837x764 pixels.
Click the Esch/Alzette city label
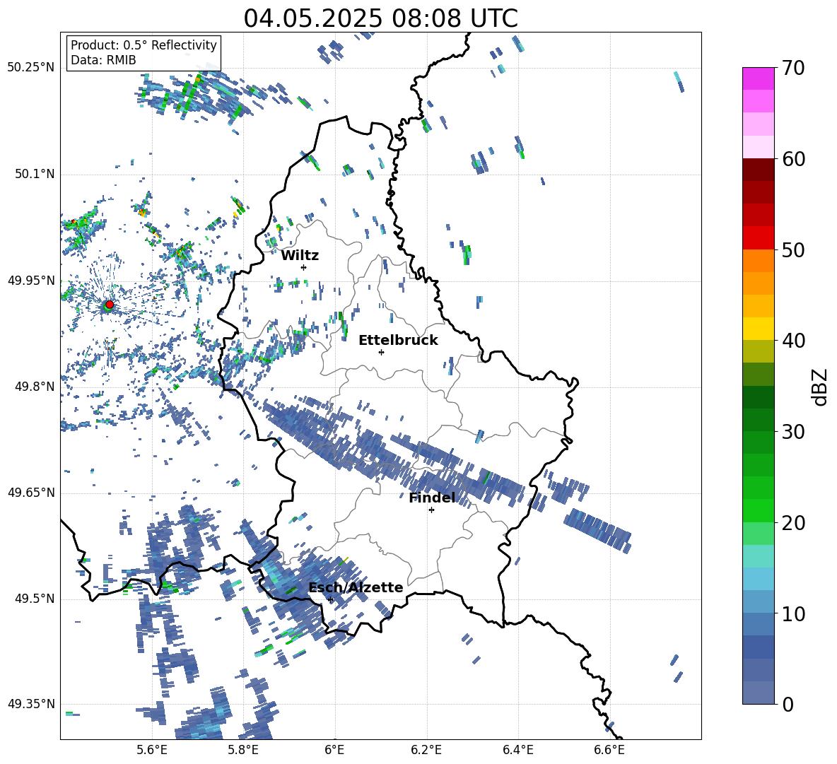click(356, 587)
